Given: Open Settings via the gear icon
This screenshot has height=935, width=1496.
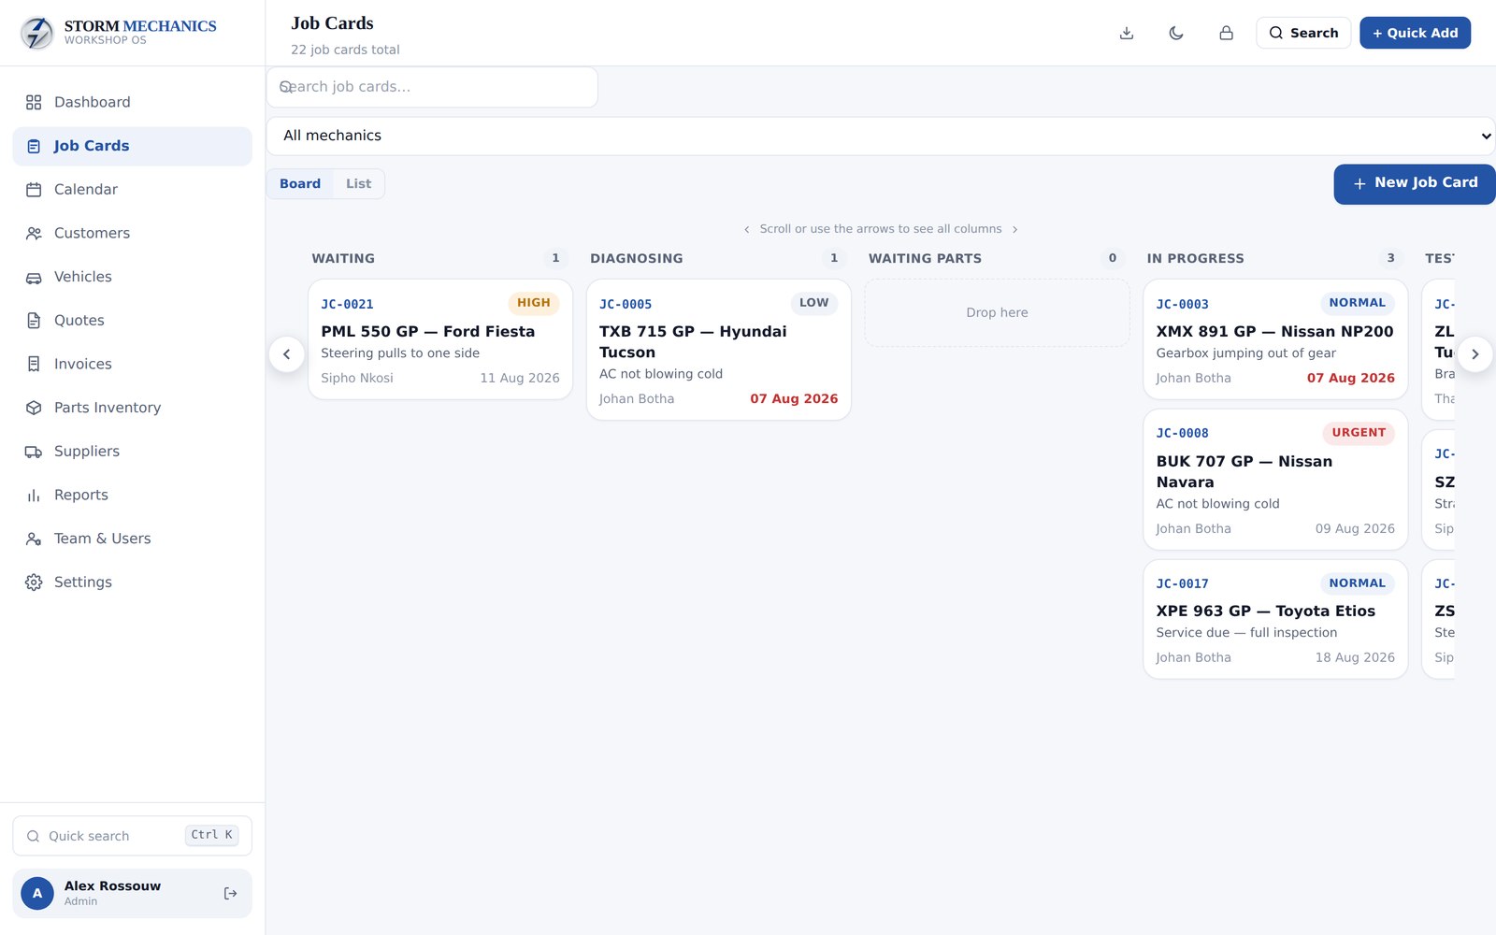Looking at the screenshot, I should click(x=34, y=583).
